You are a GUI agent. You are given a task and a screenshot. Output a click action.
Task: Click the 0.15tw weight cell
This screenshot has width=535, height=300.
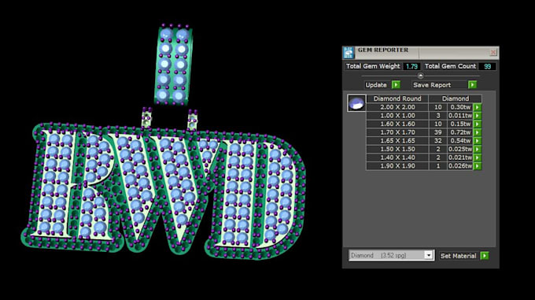coord(460,124)
